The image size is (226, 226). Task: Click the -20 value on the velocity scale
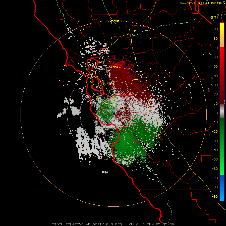[215, 131]
